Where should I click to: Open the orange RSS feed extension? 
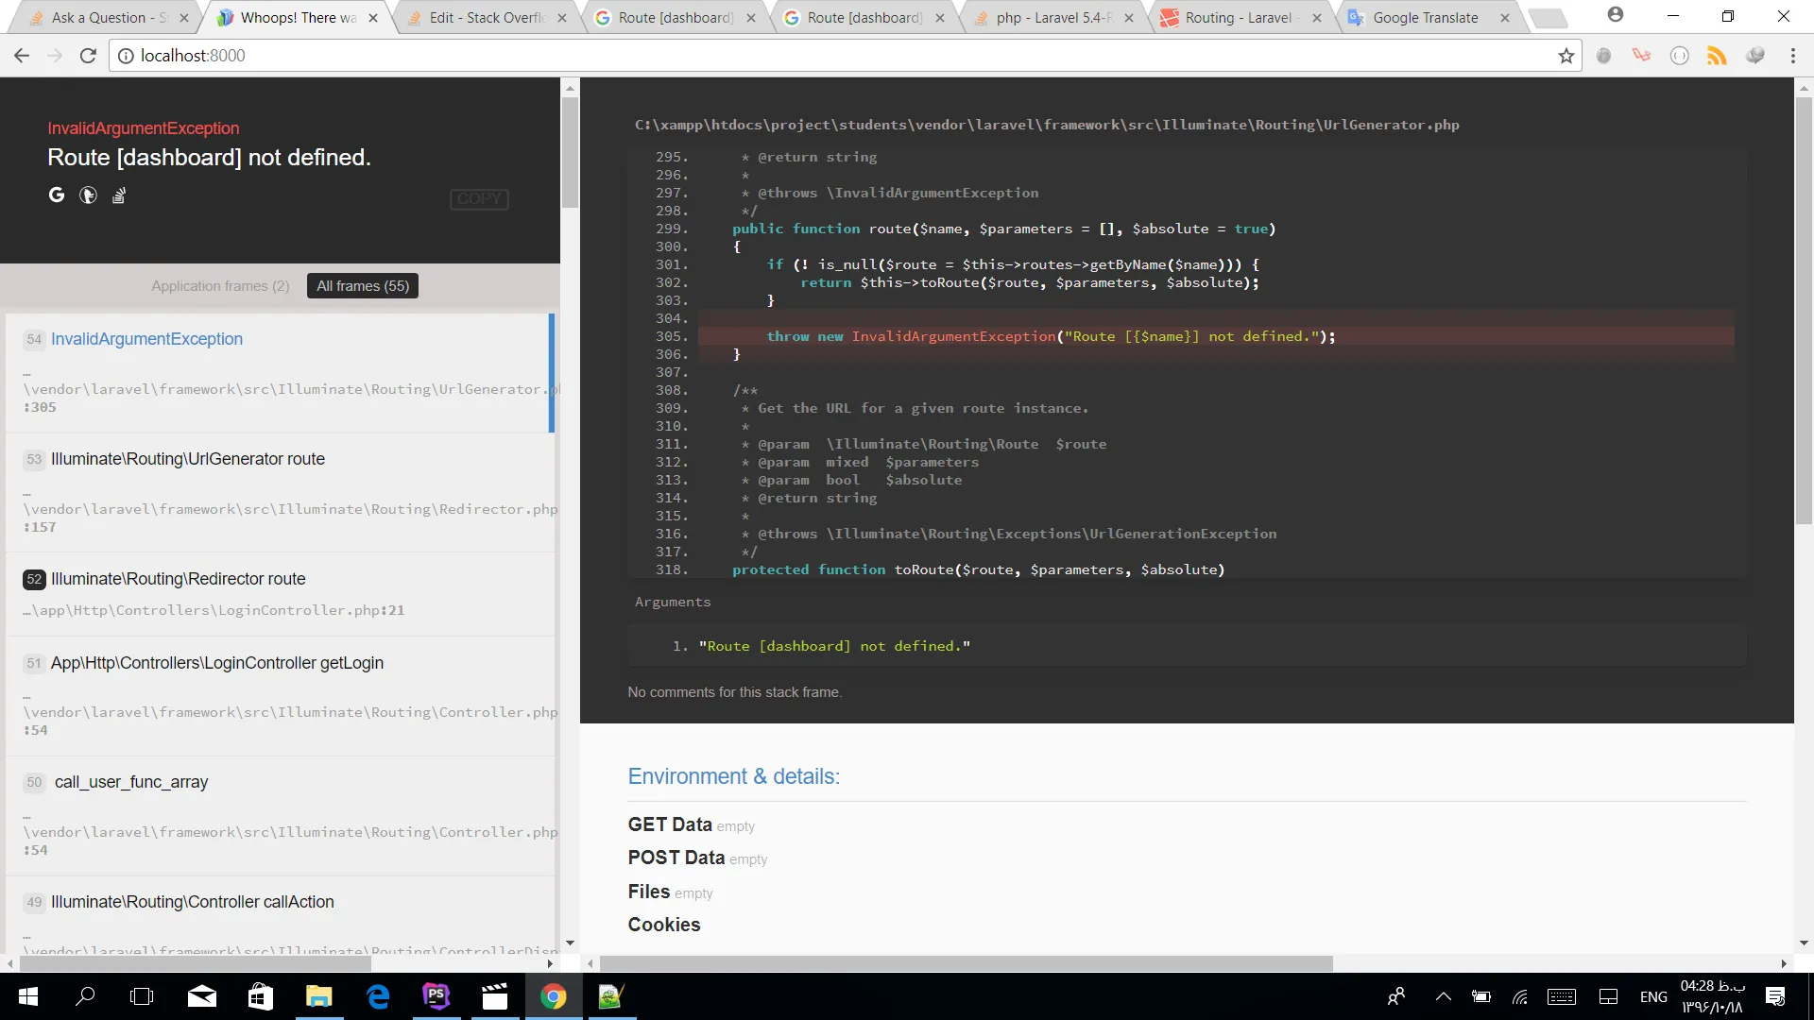coord(1717,56)
